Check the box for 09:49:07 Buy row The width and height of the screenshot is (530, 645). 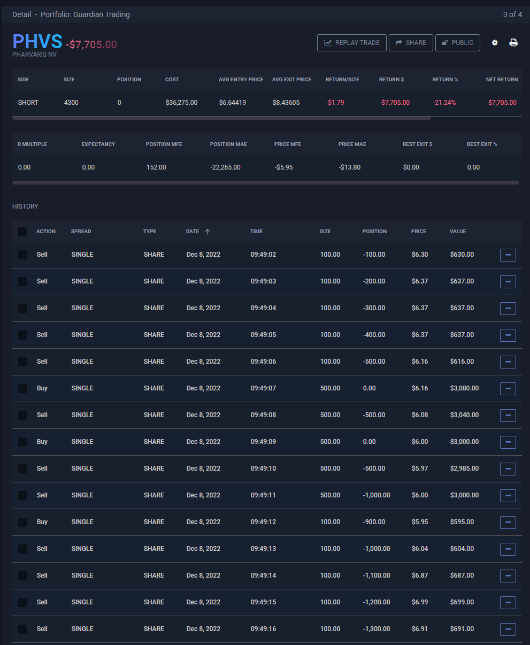[22, 388]
